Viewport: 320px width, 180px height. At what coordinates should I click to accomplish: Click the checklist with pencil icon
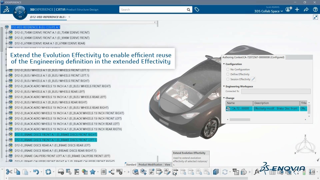pos(152,172)
